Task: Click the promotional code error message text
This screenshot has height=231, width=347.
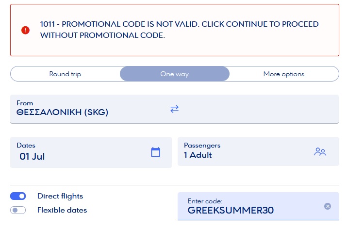Action: (179, 30)
